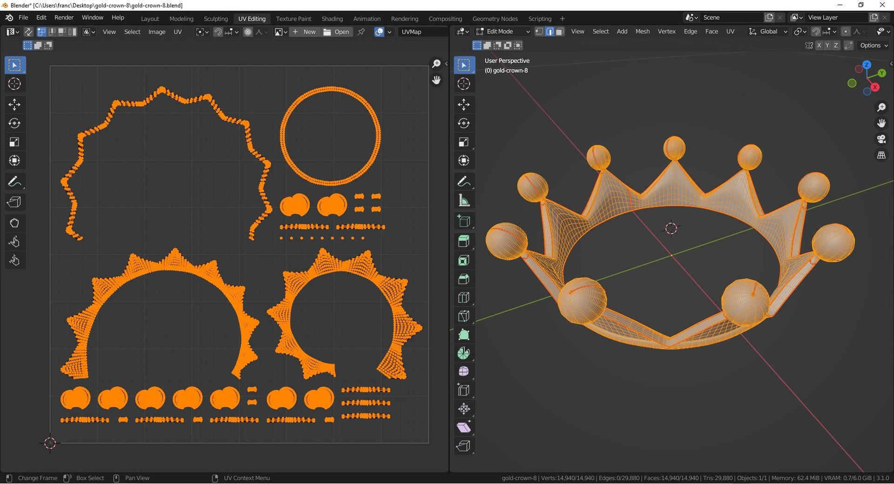Select the Edge Slide tool
Image resolution: width=894 pixels, height=484 pixels.
464,390
